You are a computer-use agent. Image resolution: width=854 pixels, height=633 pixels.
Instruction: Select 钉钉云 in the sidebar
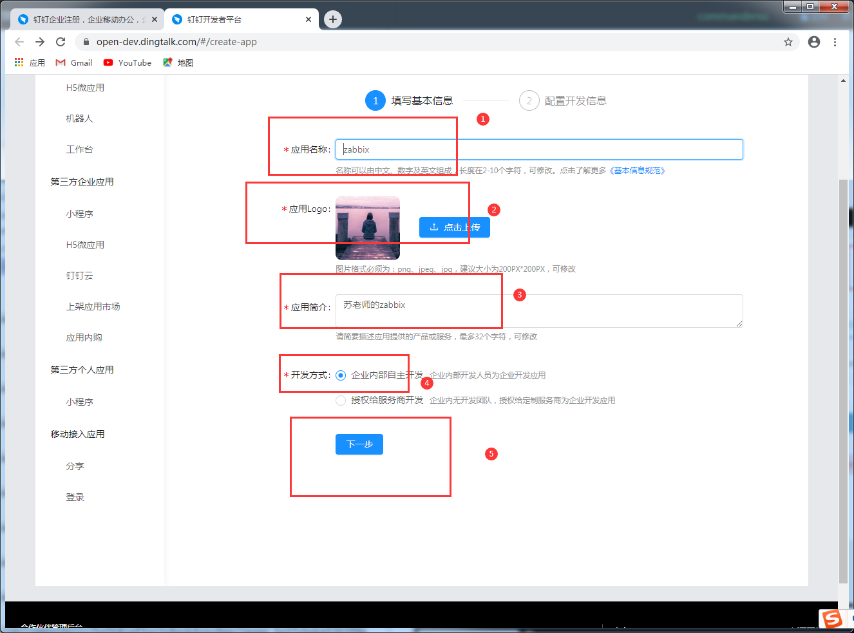coord(79,276)
